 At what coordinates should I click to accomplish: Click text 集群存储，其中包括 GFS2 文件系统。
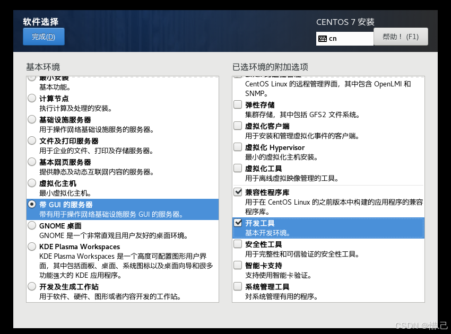click(302, 115)
